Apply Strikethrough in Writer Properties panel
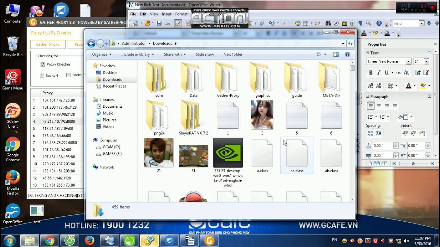Image resolution: width=440 pixels, height=247 pixels. point(398,73)
